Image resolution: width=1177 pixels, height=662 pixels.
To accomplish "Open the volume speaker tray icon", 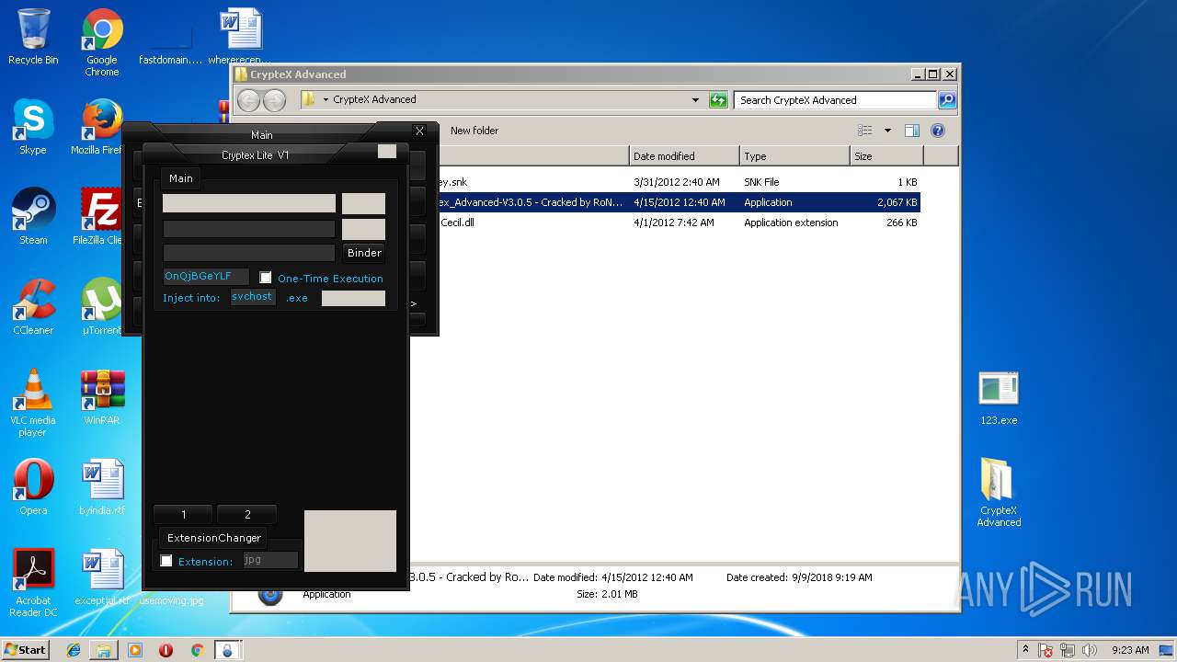I will pyautogui.click(x=1090, y=650).
